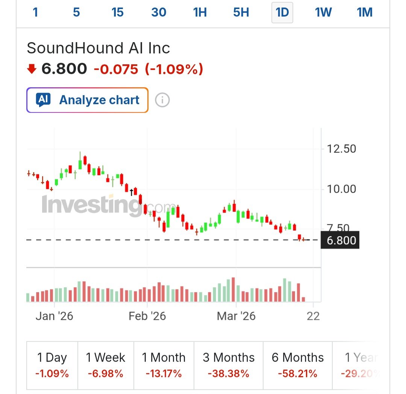Select the 5-minute timeframe
Viewport: 406px width, 394px height.
(76, 12)
